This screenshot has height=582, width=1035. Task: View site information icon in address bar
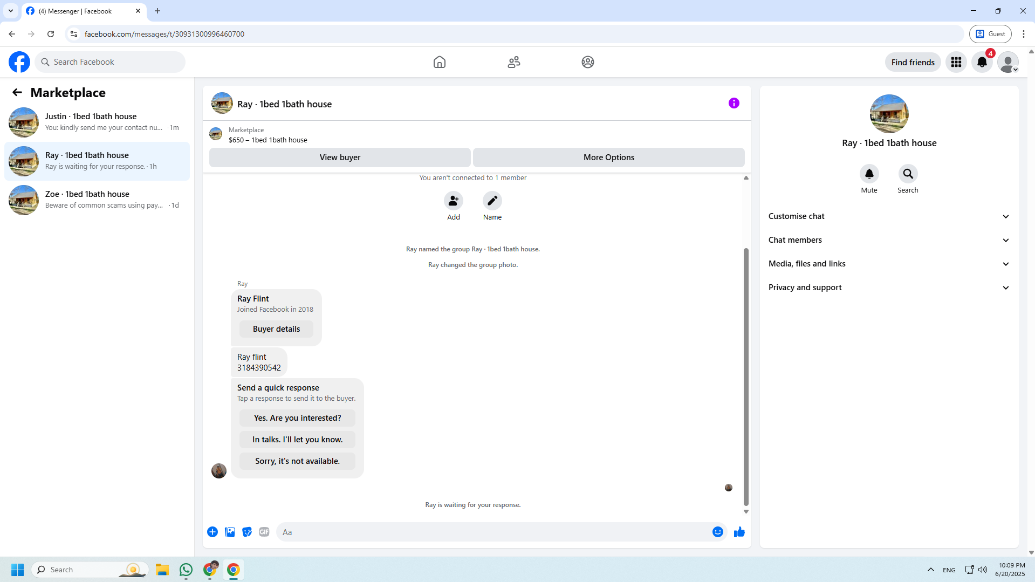74,34
